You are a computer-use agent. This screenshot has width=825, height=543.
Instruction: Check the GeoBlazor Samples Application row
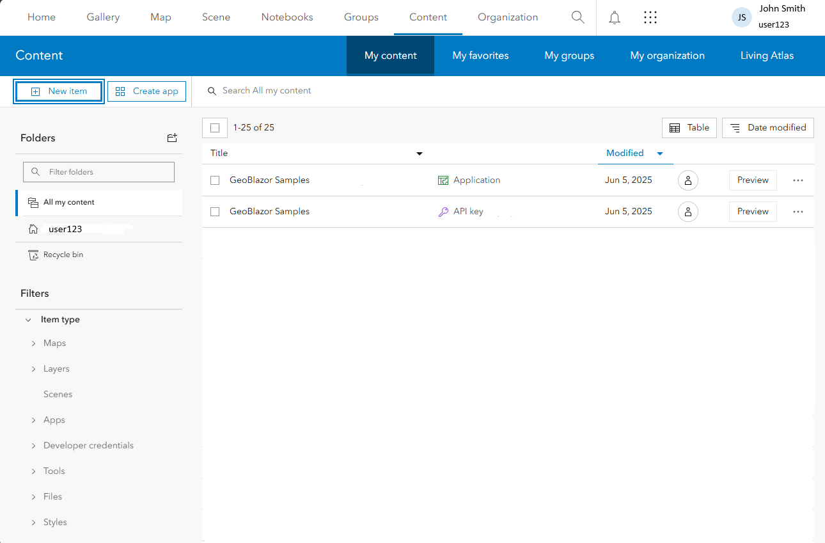click(x=215, y=180)
